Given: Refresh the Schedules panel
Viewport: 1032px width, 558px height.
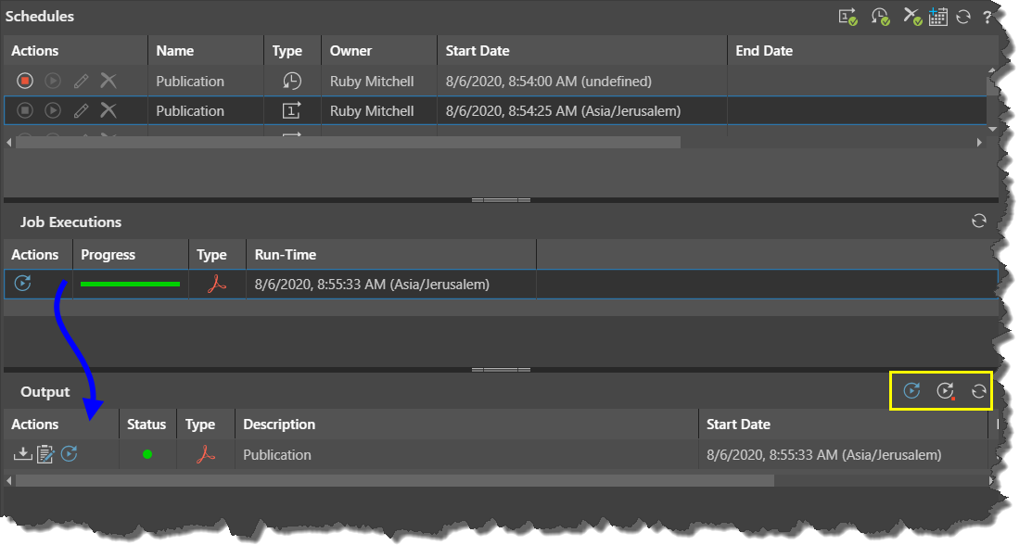Looking at the screenshot, I should click(x=963, y=17).
